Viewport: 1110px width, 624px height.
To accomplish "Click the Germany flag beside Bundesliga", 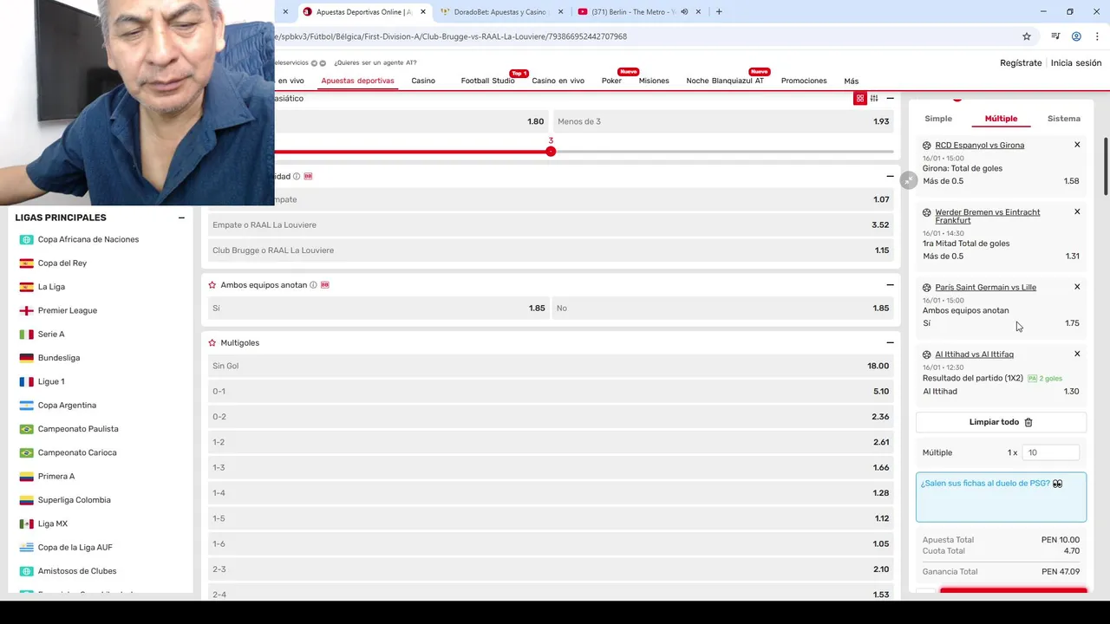I will pyautogui.click(x=27, y=358).
